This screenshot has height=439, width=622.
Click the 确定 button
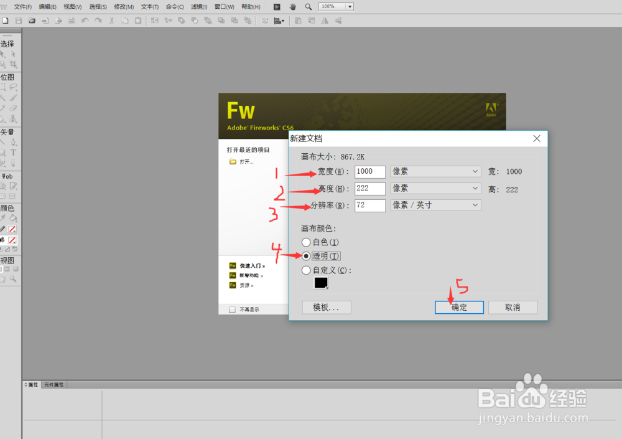tap(459, 307)
